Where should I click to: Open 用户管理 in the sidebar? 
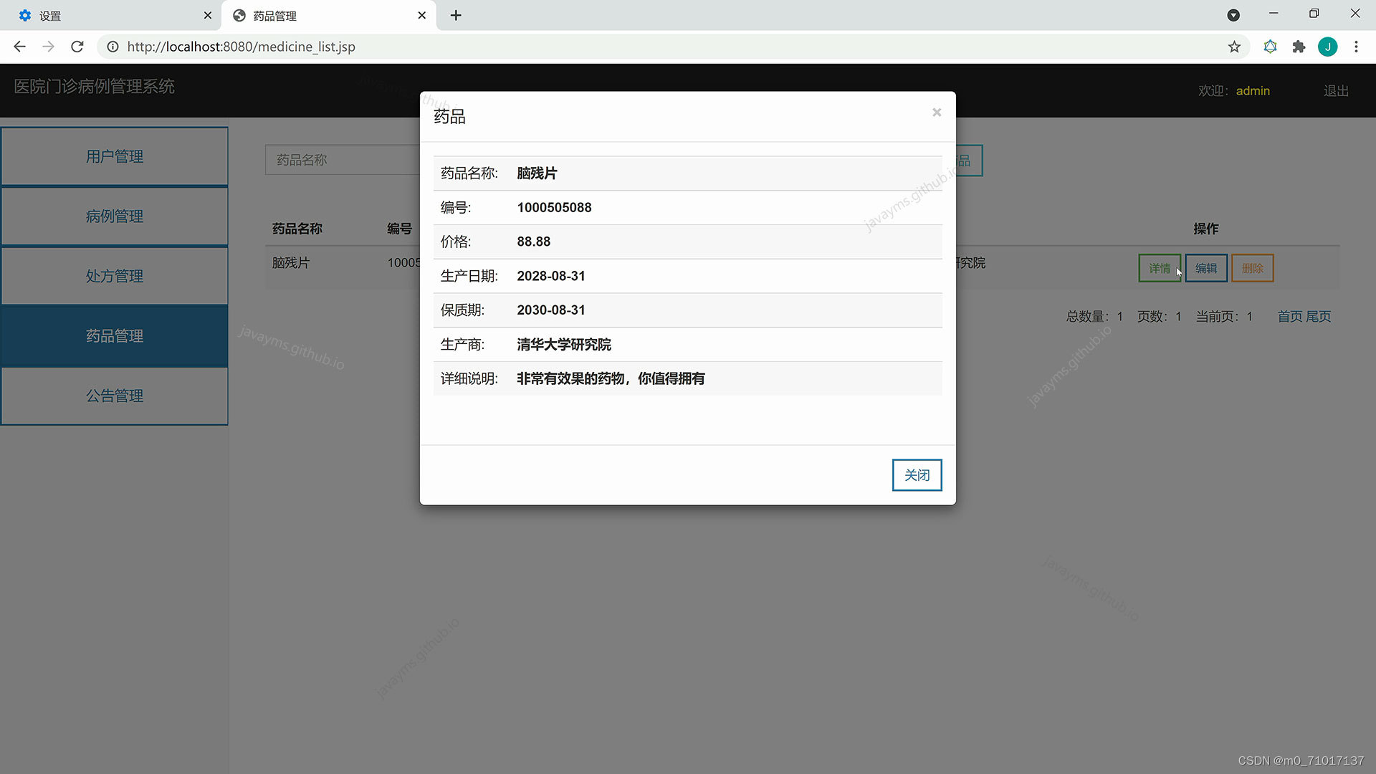click(115, 156)
